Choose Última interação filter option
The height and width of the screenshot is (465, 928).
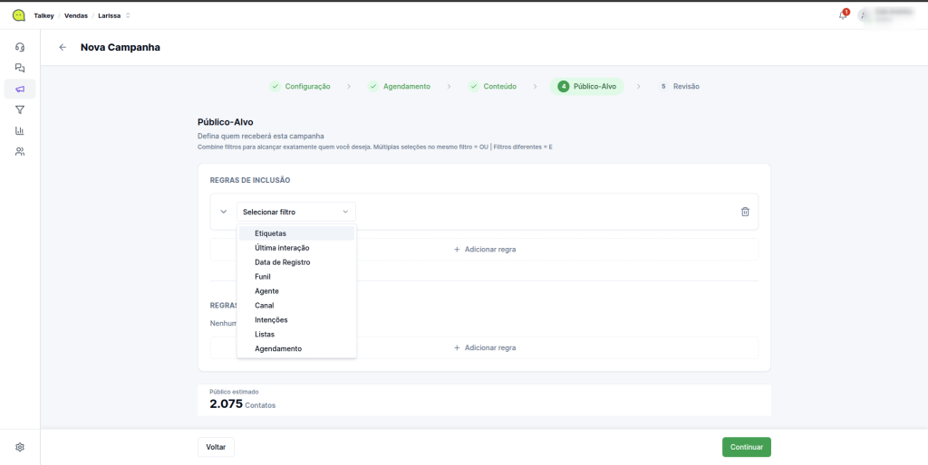(x=282, y=248)
